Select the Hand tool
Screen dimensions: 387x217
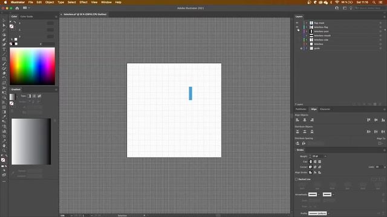click(4, 146)
